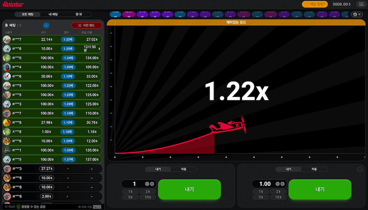
Task: Choose 10$ preset in first bet panel
Action: pos(148,197)
